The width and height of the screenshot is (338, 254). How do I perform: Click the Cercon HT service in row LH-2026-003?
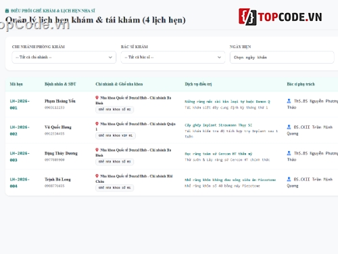[218, 154]
